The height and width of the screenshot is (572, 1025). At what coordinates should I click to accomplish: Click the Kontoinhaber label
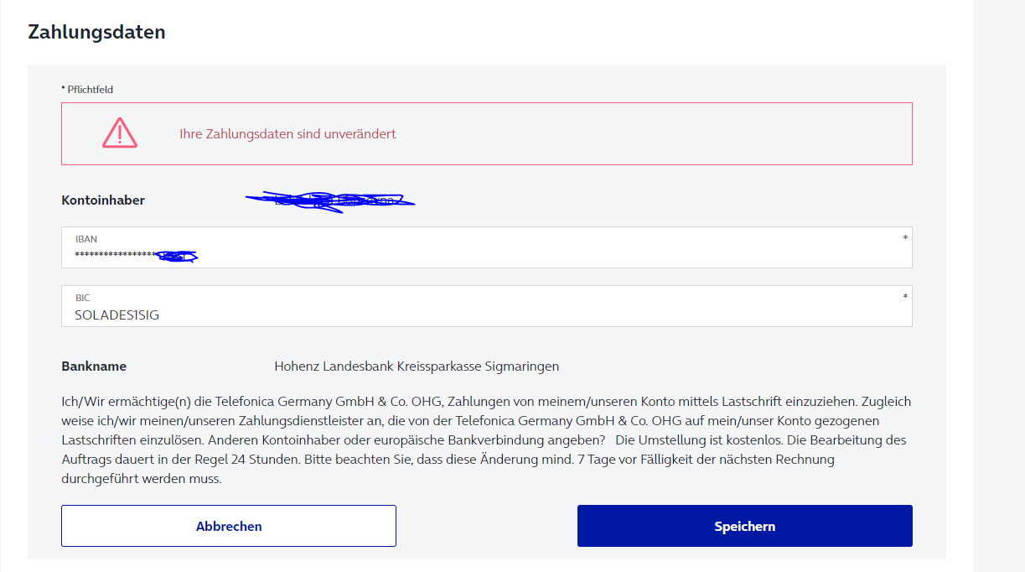pos(103,200)
